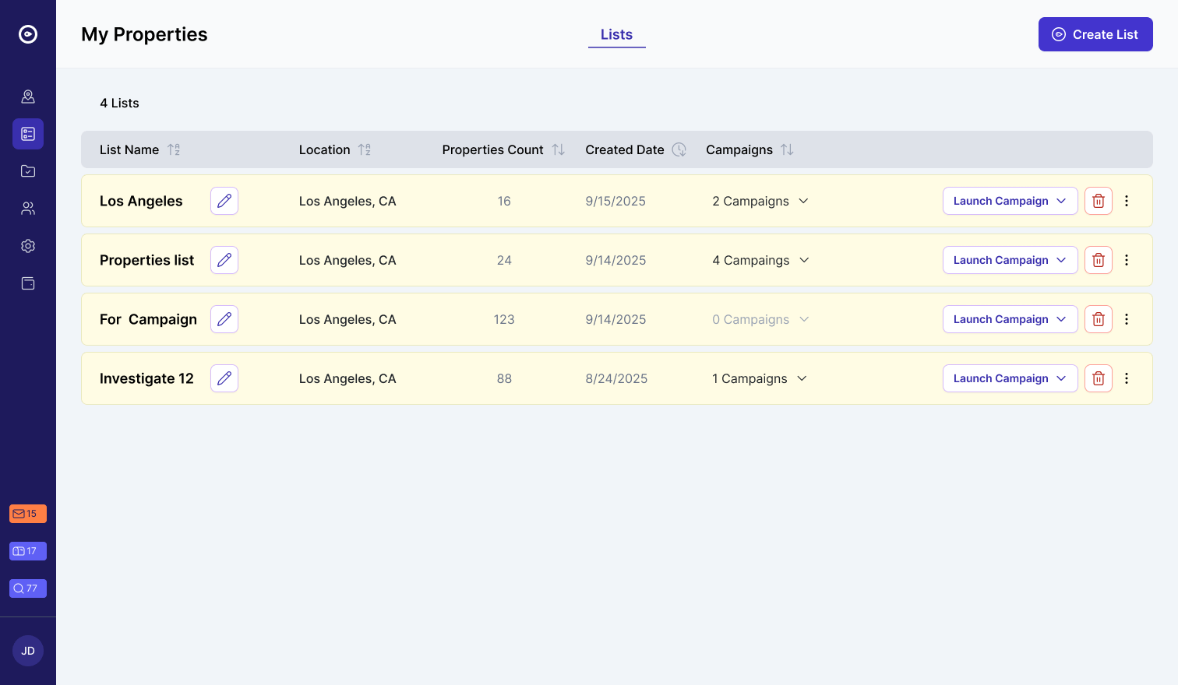Open the three-dot menu on Properties list row
This screenshot has width=1178, height=685.
(x=1127, y=260)
